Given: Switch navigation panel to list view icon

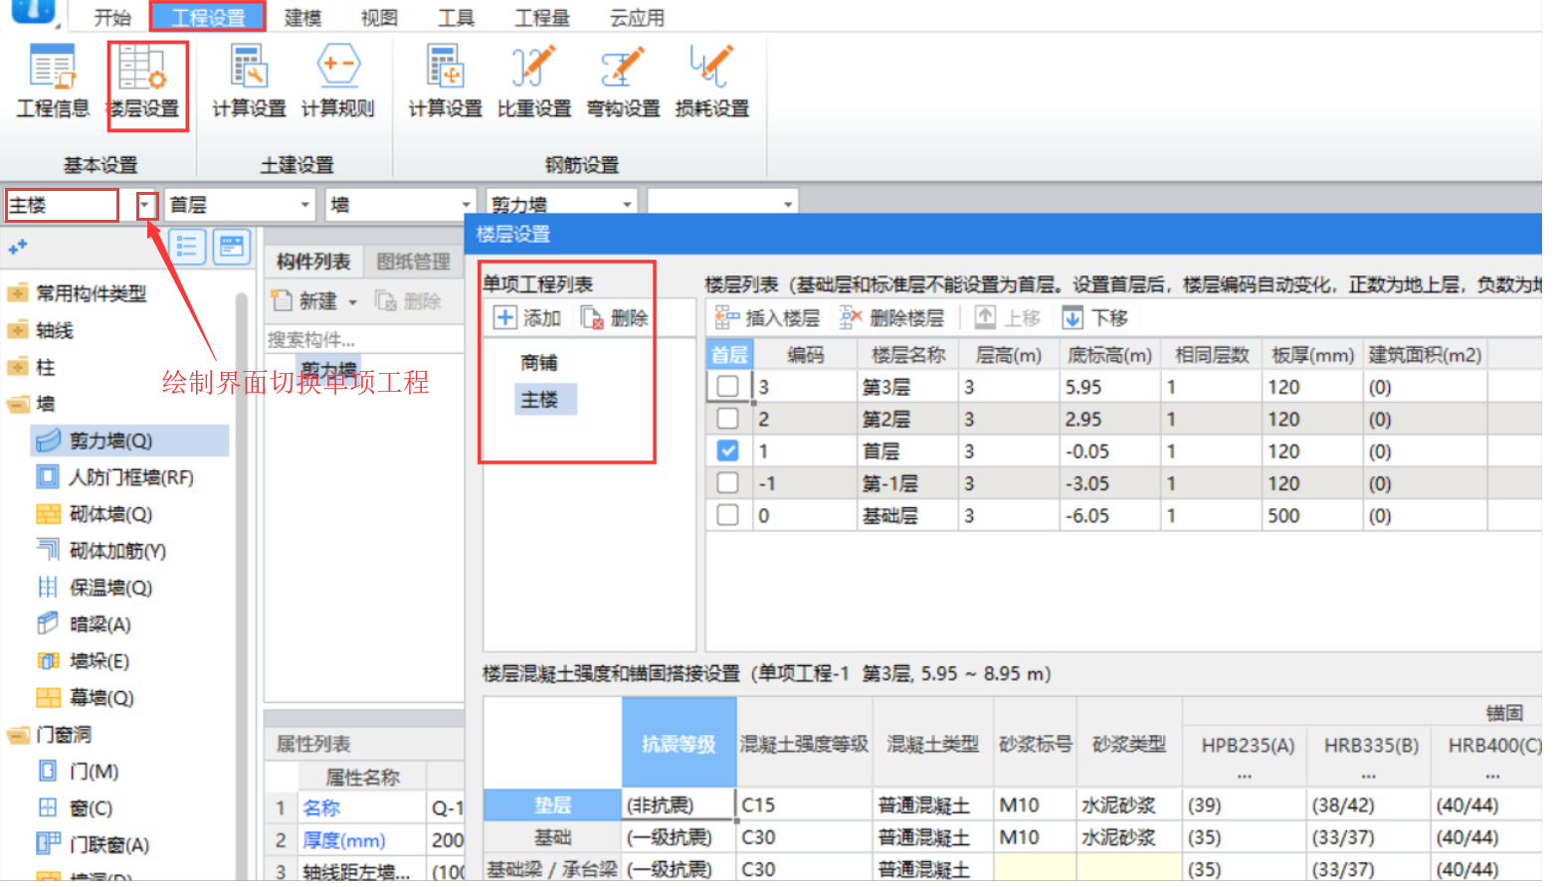Looking at the screenshot, I should tap(187, 247).
